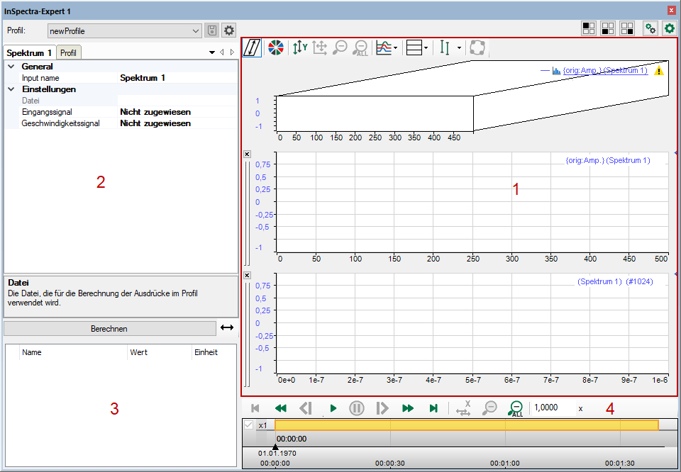Viewport: 681px width, 472px height.
Task: Open dropdown arrow of curve mode icon
Action: click(x=395, y=48)
